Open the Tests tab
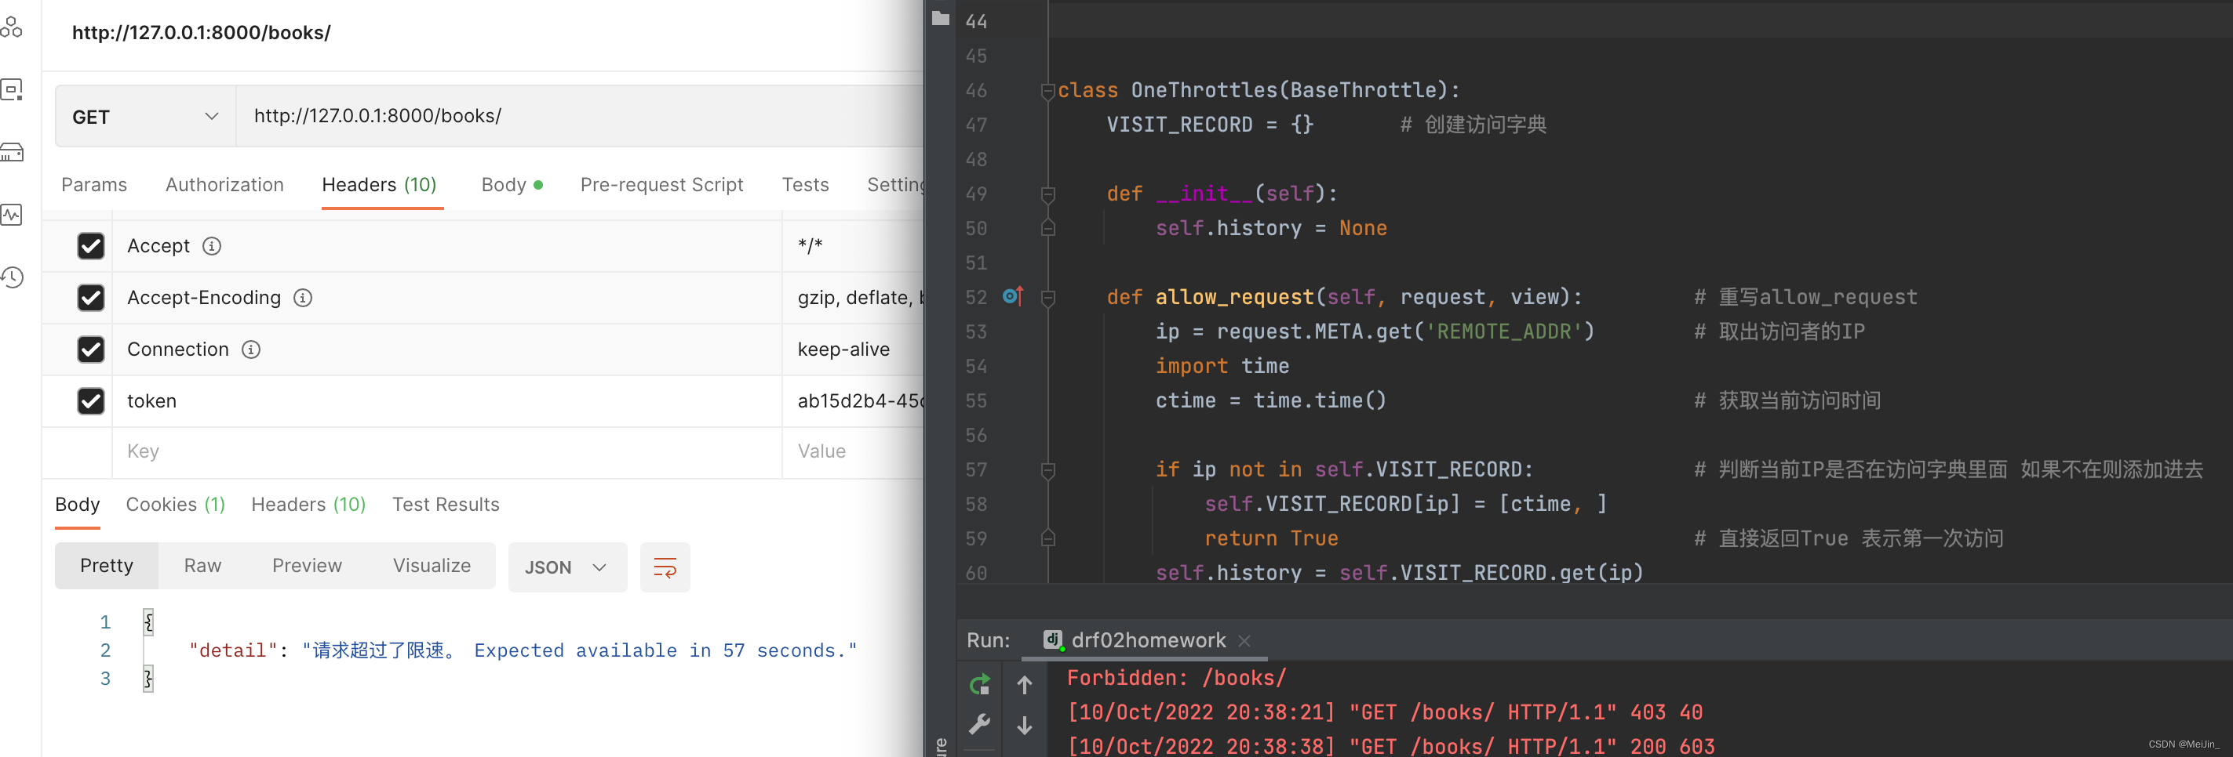 coord(805,184)
